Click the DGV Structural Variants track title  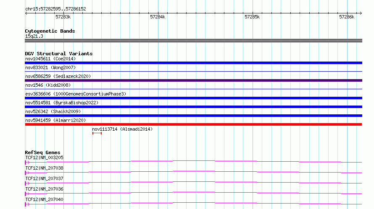click(x=59, y=54)
